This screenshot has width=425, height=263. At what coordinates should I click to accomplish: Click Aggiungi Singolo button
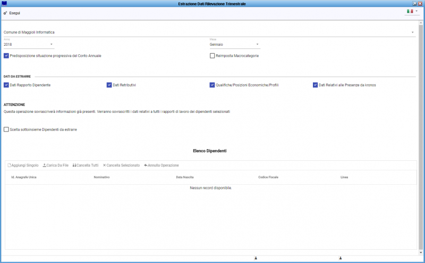click(x=23, y=165)
